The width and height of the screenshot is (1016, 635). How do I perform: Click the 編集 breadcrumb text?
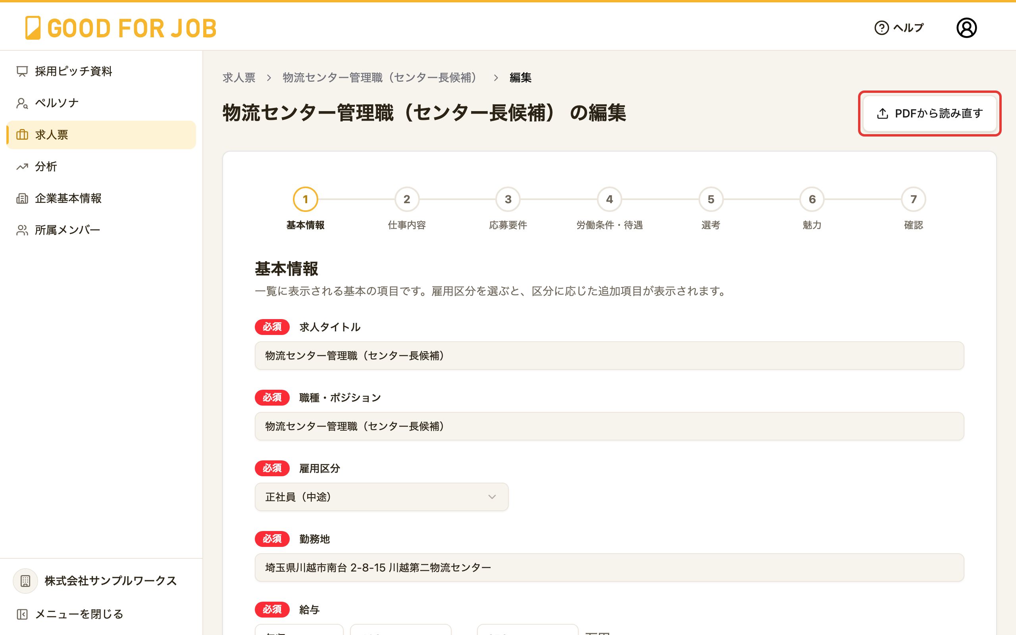coord(521,78)
